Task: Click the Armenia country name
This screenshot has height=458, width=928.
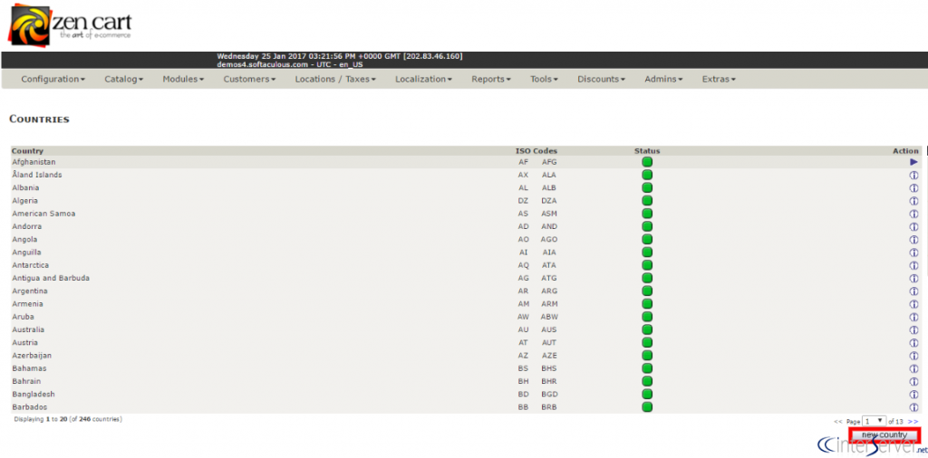Action: pos(27,304)
